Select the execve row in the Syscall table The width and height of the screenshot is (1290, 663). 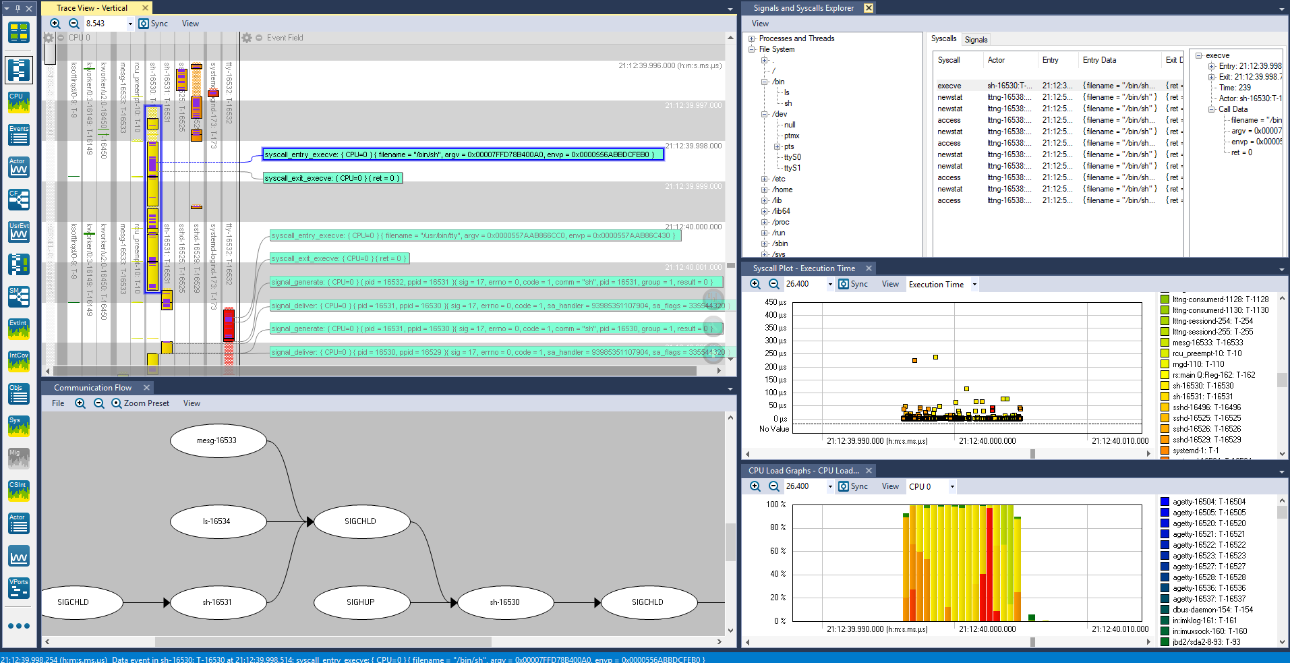949,86
